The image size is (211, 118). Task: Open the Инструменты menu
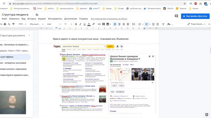55,19
